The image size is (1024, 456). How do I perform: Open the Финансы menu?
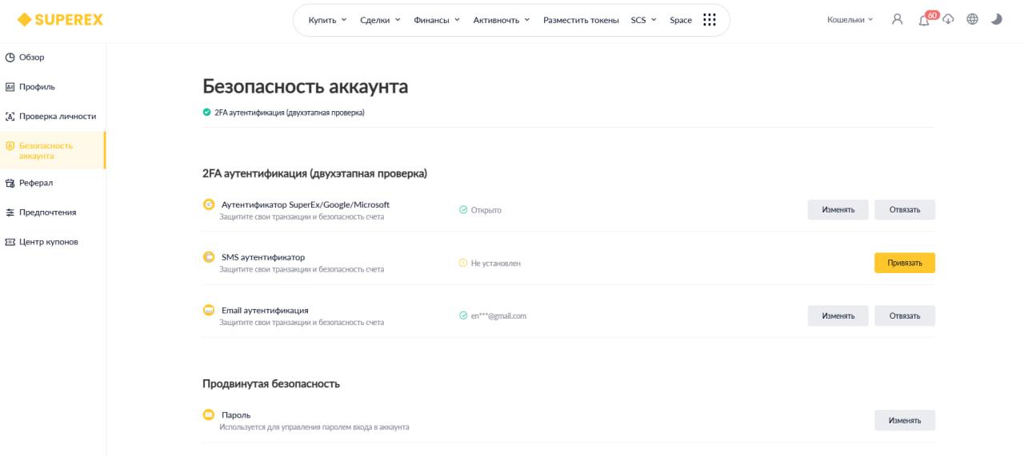click(437, 20)
